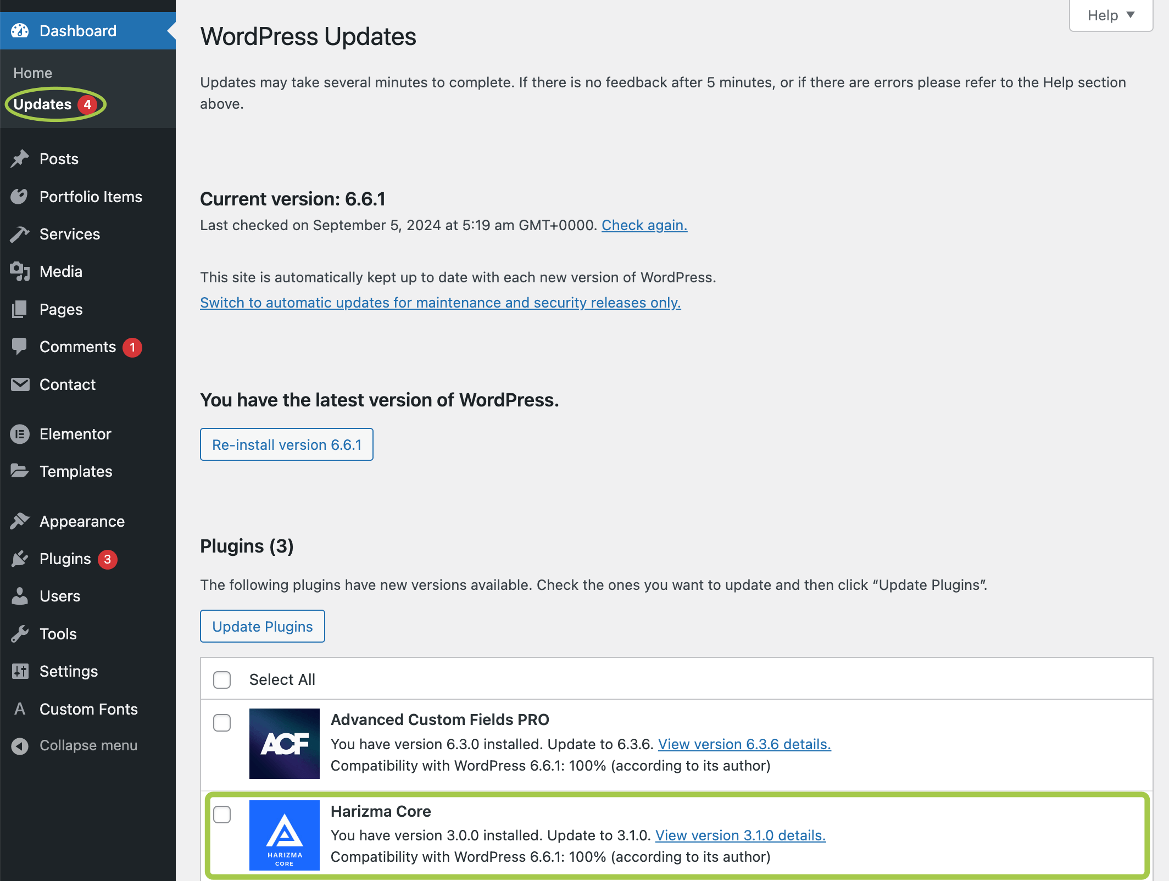Screen dimensions: 1169x881
Task: Click the Portfolio Items icon
Action: pos(20,197)
